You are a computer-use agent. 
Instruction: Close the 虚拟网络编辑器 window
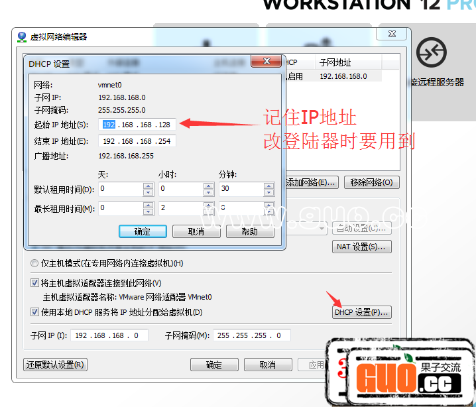pyautogui.click(x=392, y=34)
